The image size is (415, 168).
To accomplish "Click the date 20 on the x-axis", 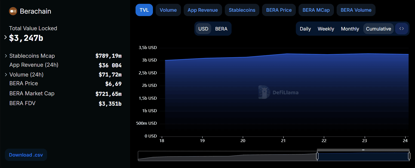I will (243, 141).
